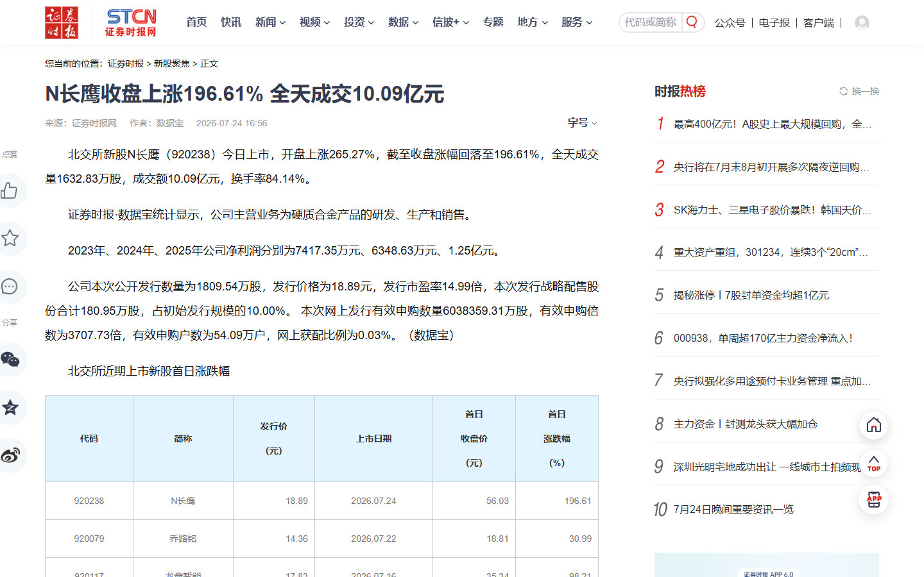The height and width of the screenshot is (577, 924).
Task: Click the floating home icon button
Action: [x=873, y=425]
